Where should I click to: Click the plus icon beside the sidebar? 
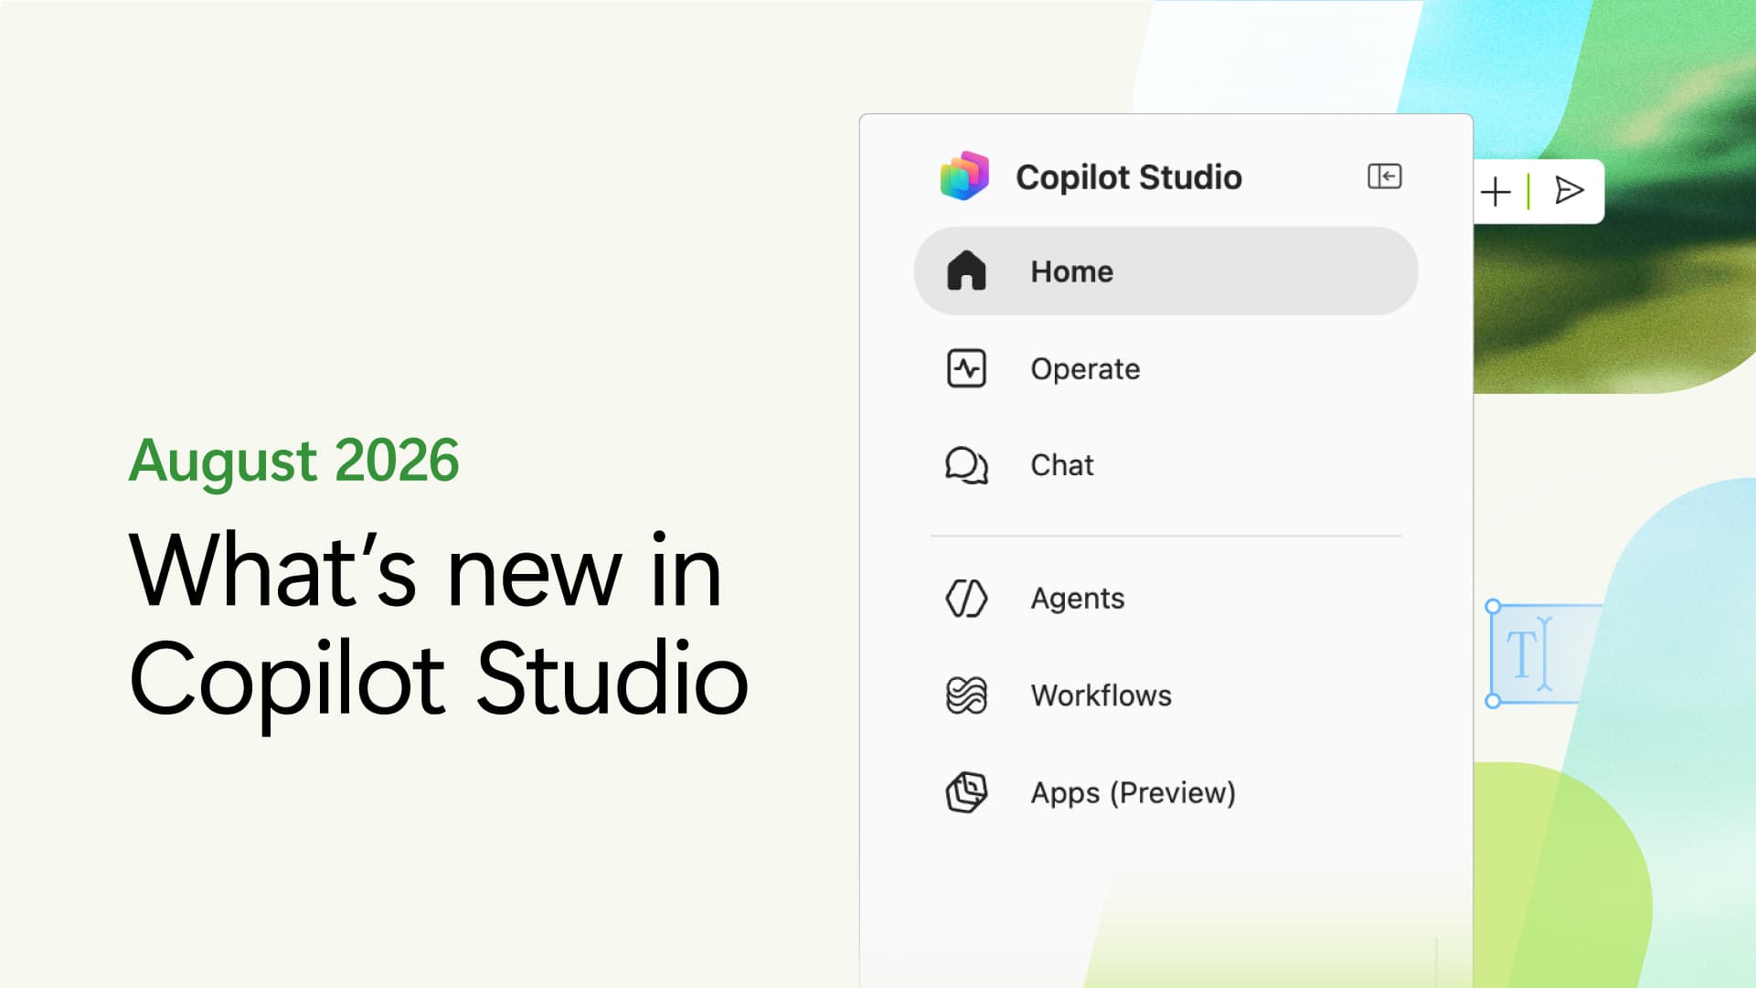[1495, 192]
